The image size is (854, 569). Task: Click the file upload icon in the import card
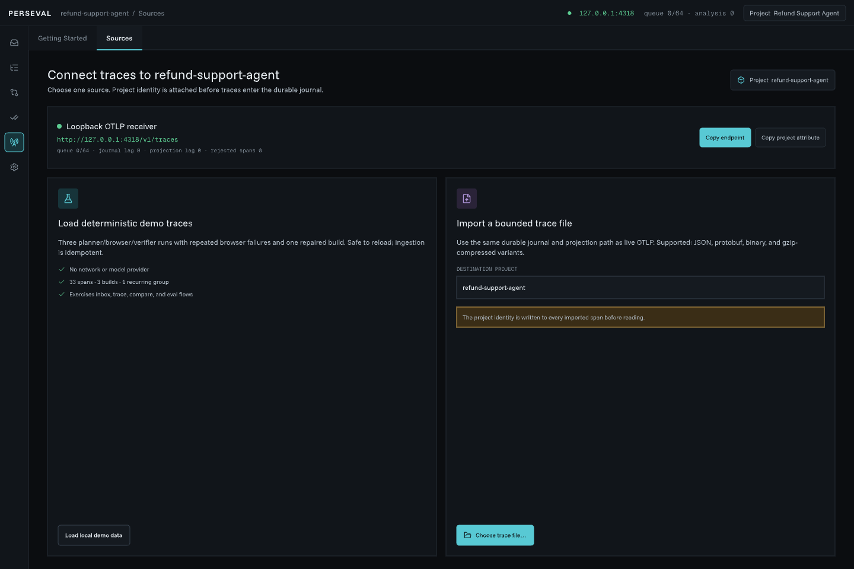click(467, 199)
